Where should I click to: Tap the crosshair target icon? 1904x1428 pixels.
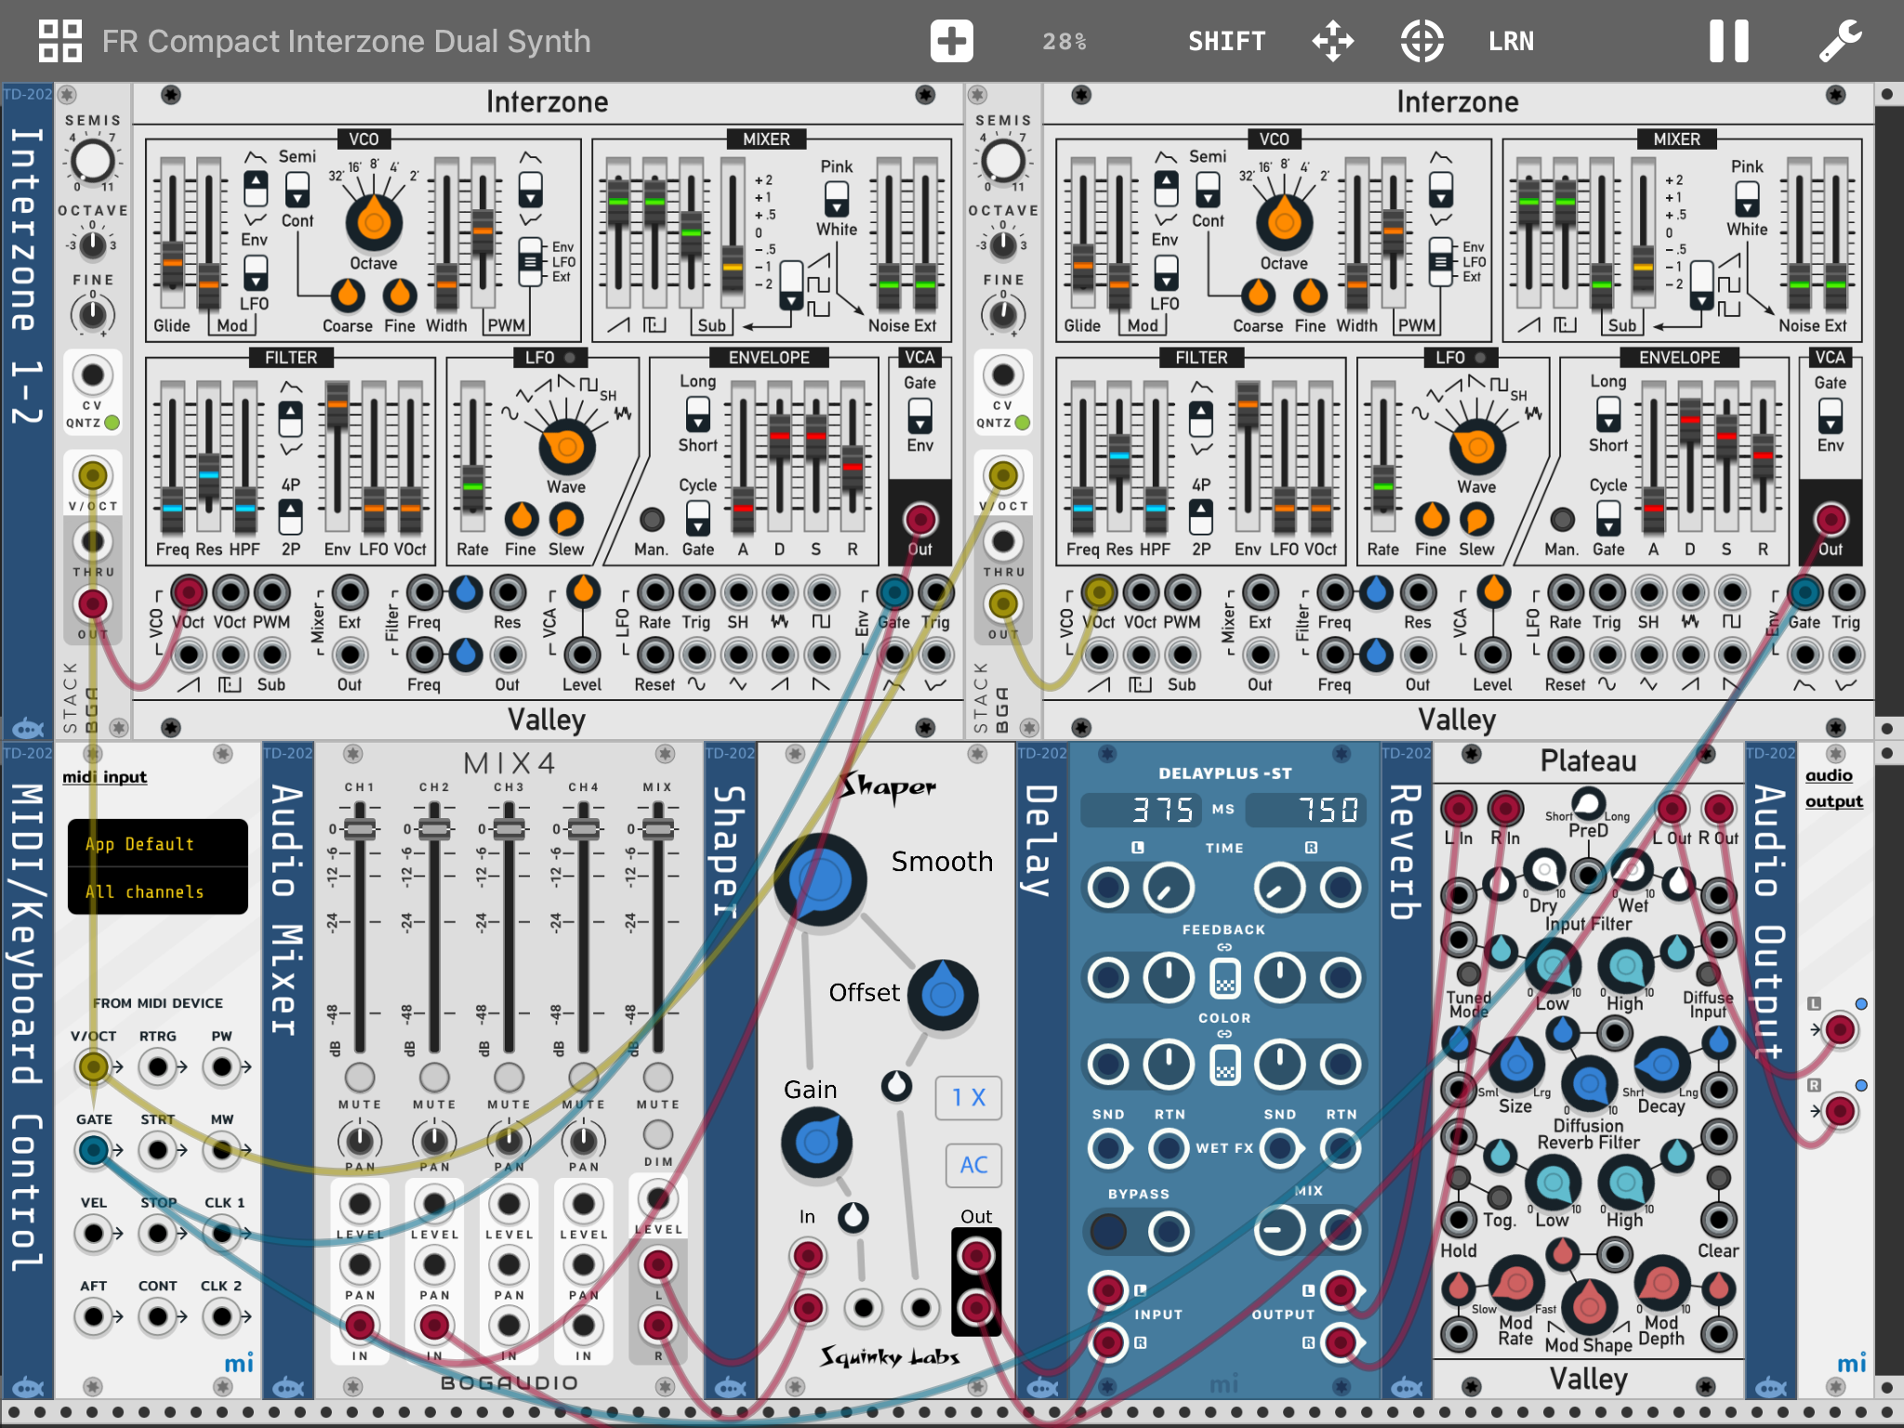click(1421, 41)
